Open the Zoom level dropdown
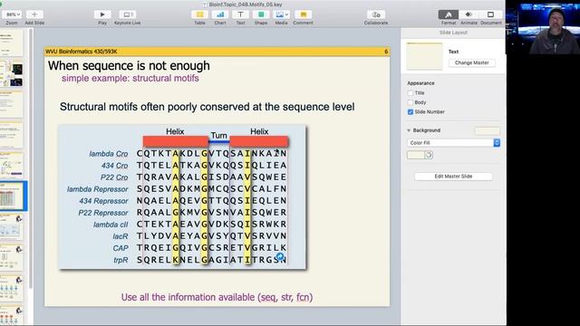 [12, 14]
